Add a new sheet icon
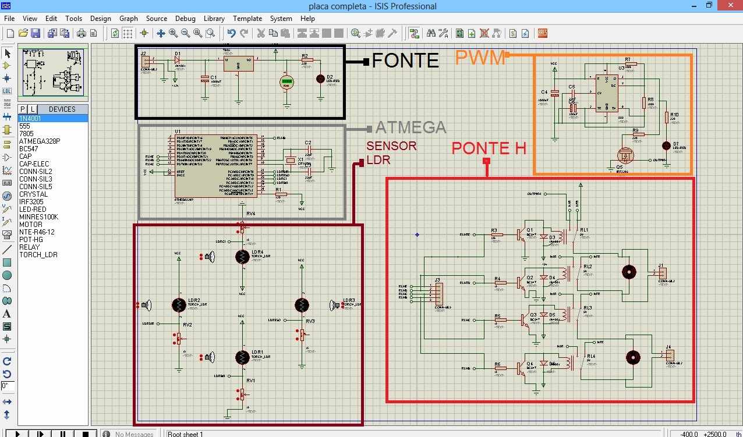The height and width of the screenshot is (437, 743). [472, 33]
